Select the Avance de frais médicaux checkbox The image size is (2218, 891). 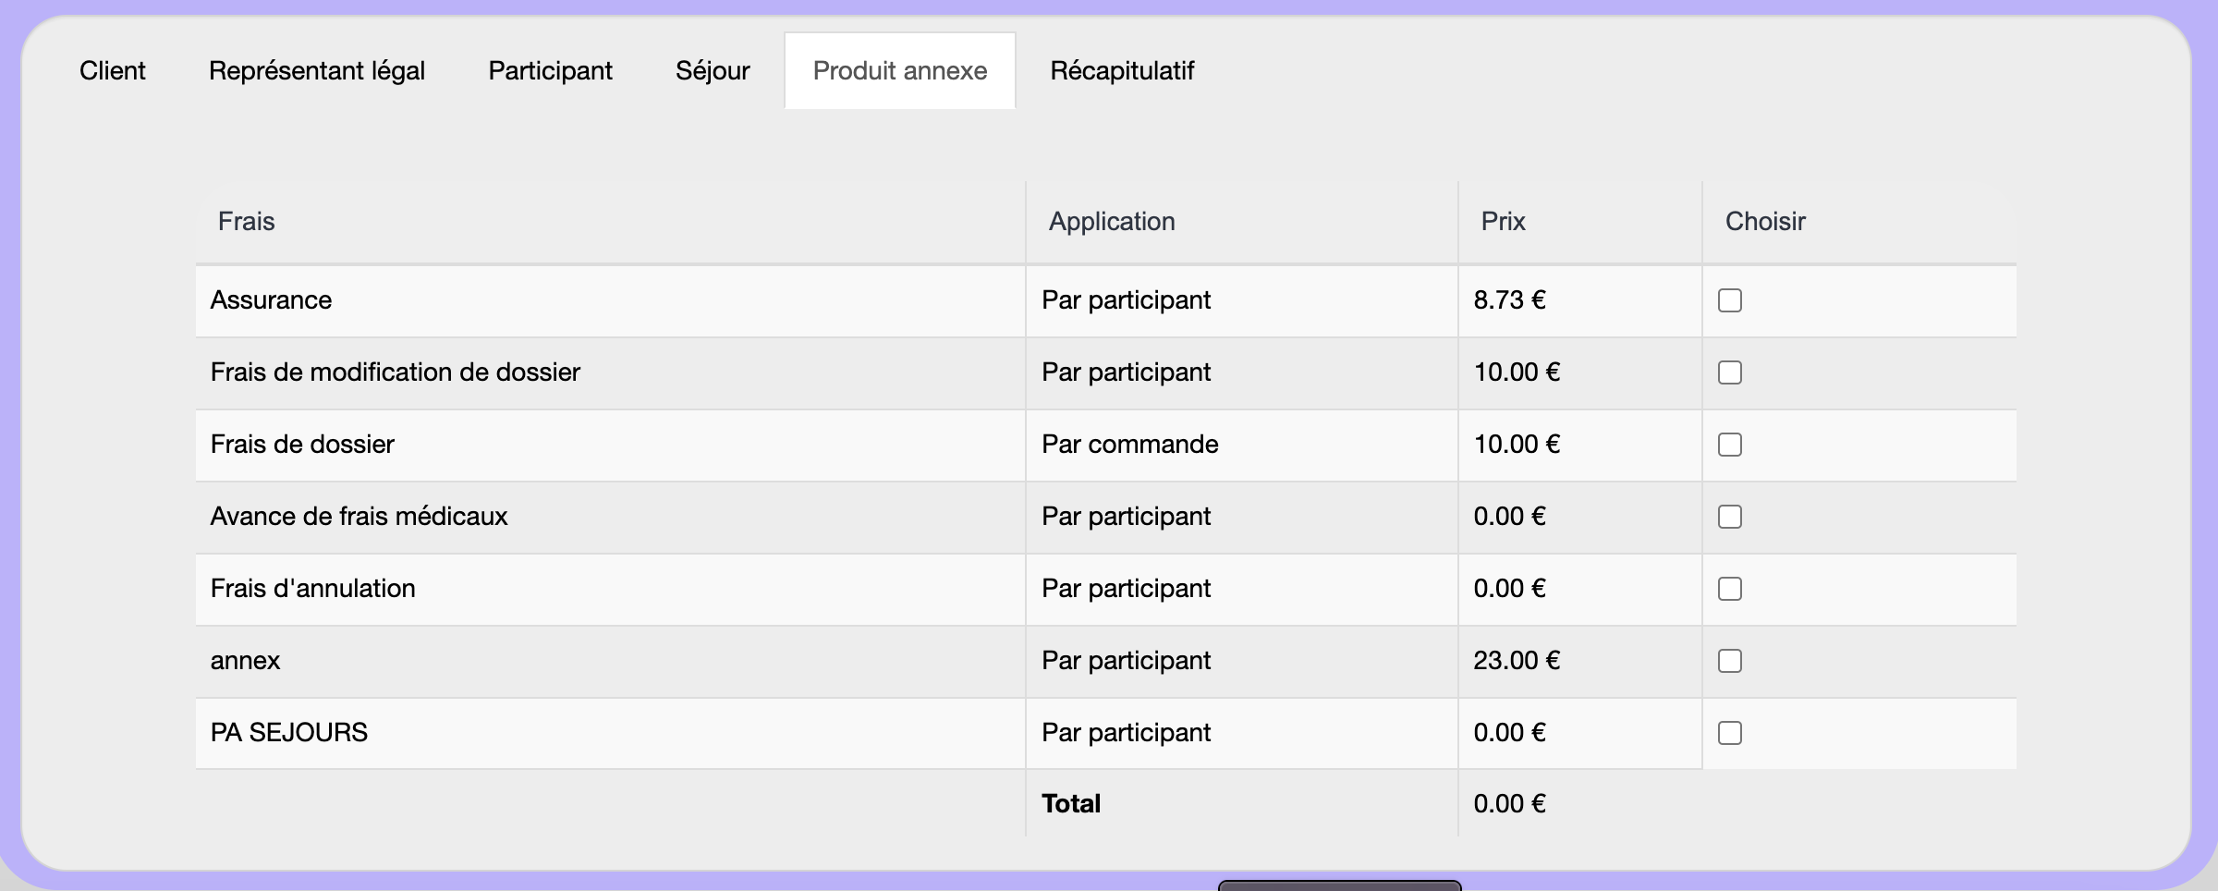(x=1729, y=517)
